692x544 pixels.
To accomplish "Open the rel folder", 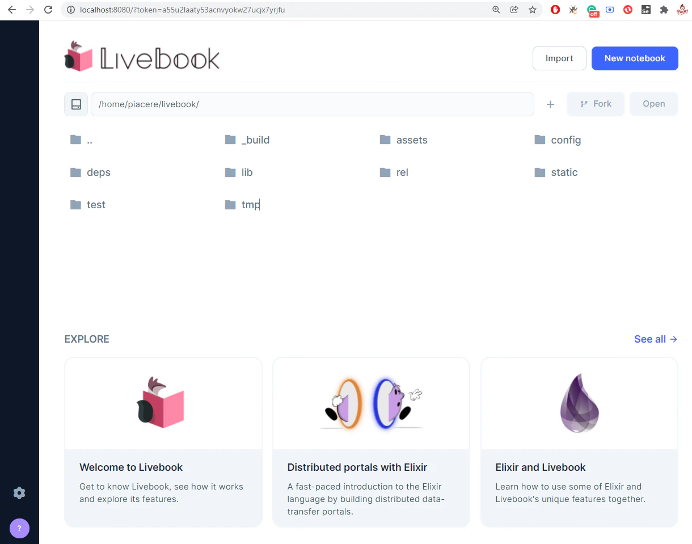I will [394, 172].
